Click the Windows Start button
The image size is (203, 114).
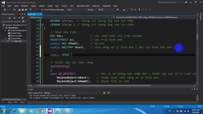click(x=4, y=111)
